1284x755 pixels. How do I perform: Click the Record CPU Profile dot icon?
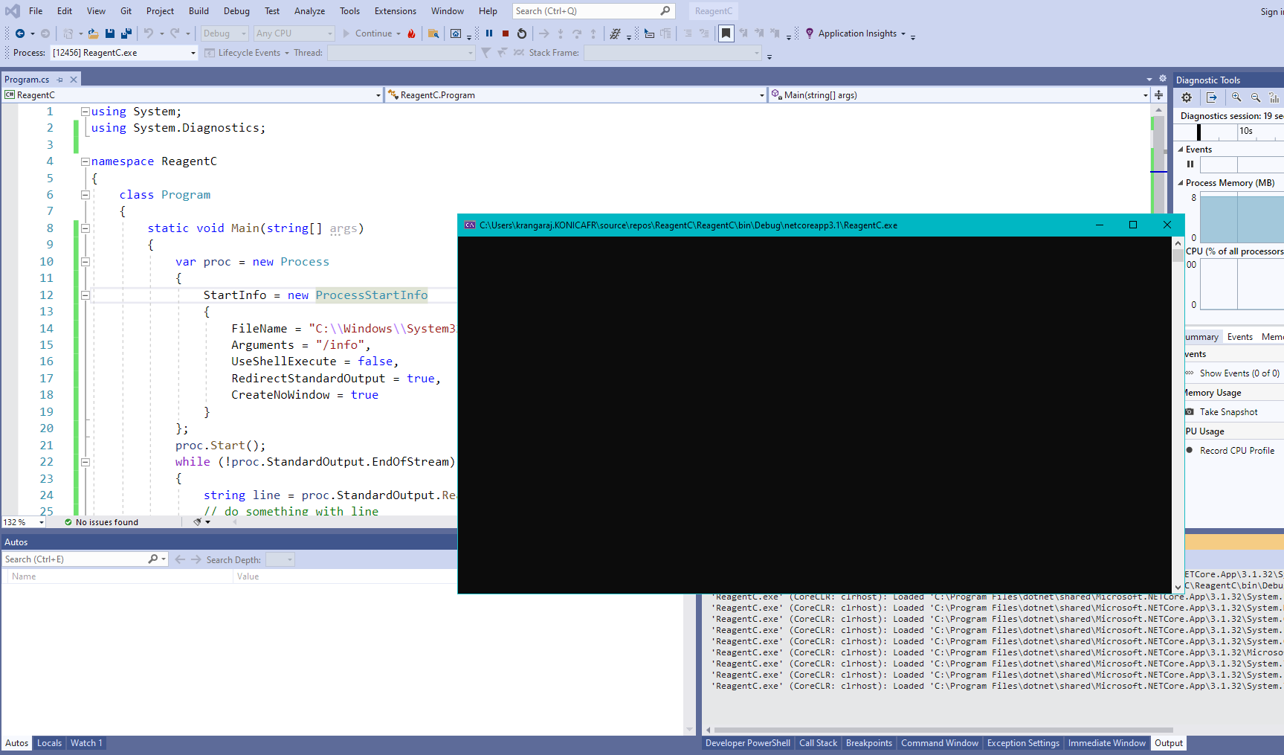click(1190, 450)
